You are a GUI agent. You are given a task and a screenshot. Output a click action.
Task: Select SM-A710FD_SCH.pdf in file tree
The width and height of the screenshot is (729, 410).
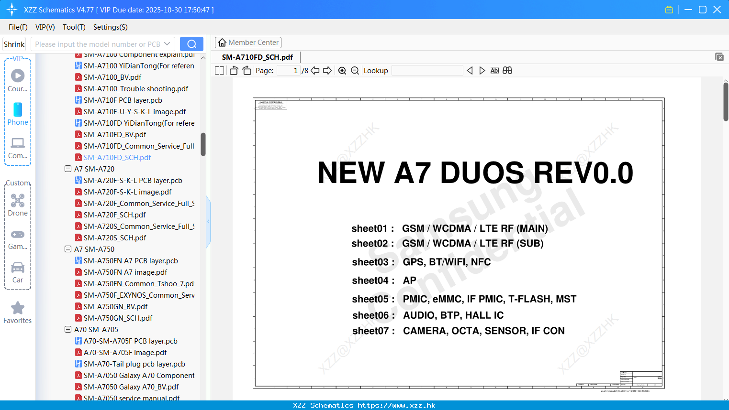tap(117, 157)
